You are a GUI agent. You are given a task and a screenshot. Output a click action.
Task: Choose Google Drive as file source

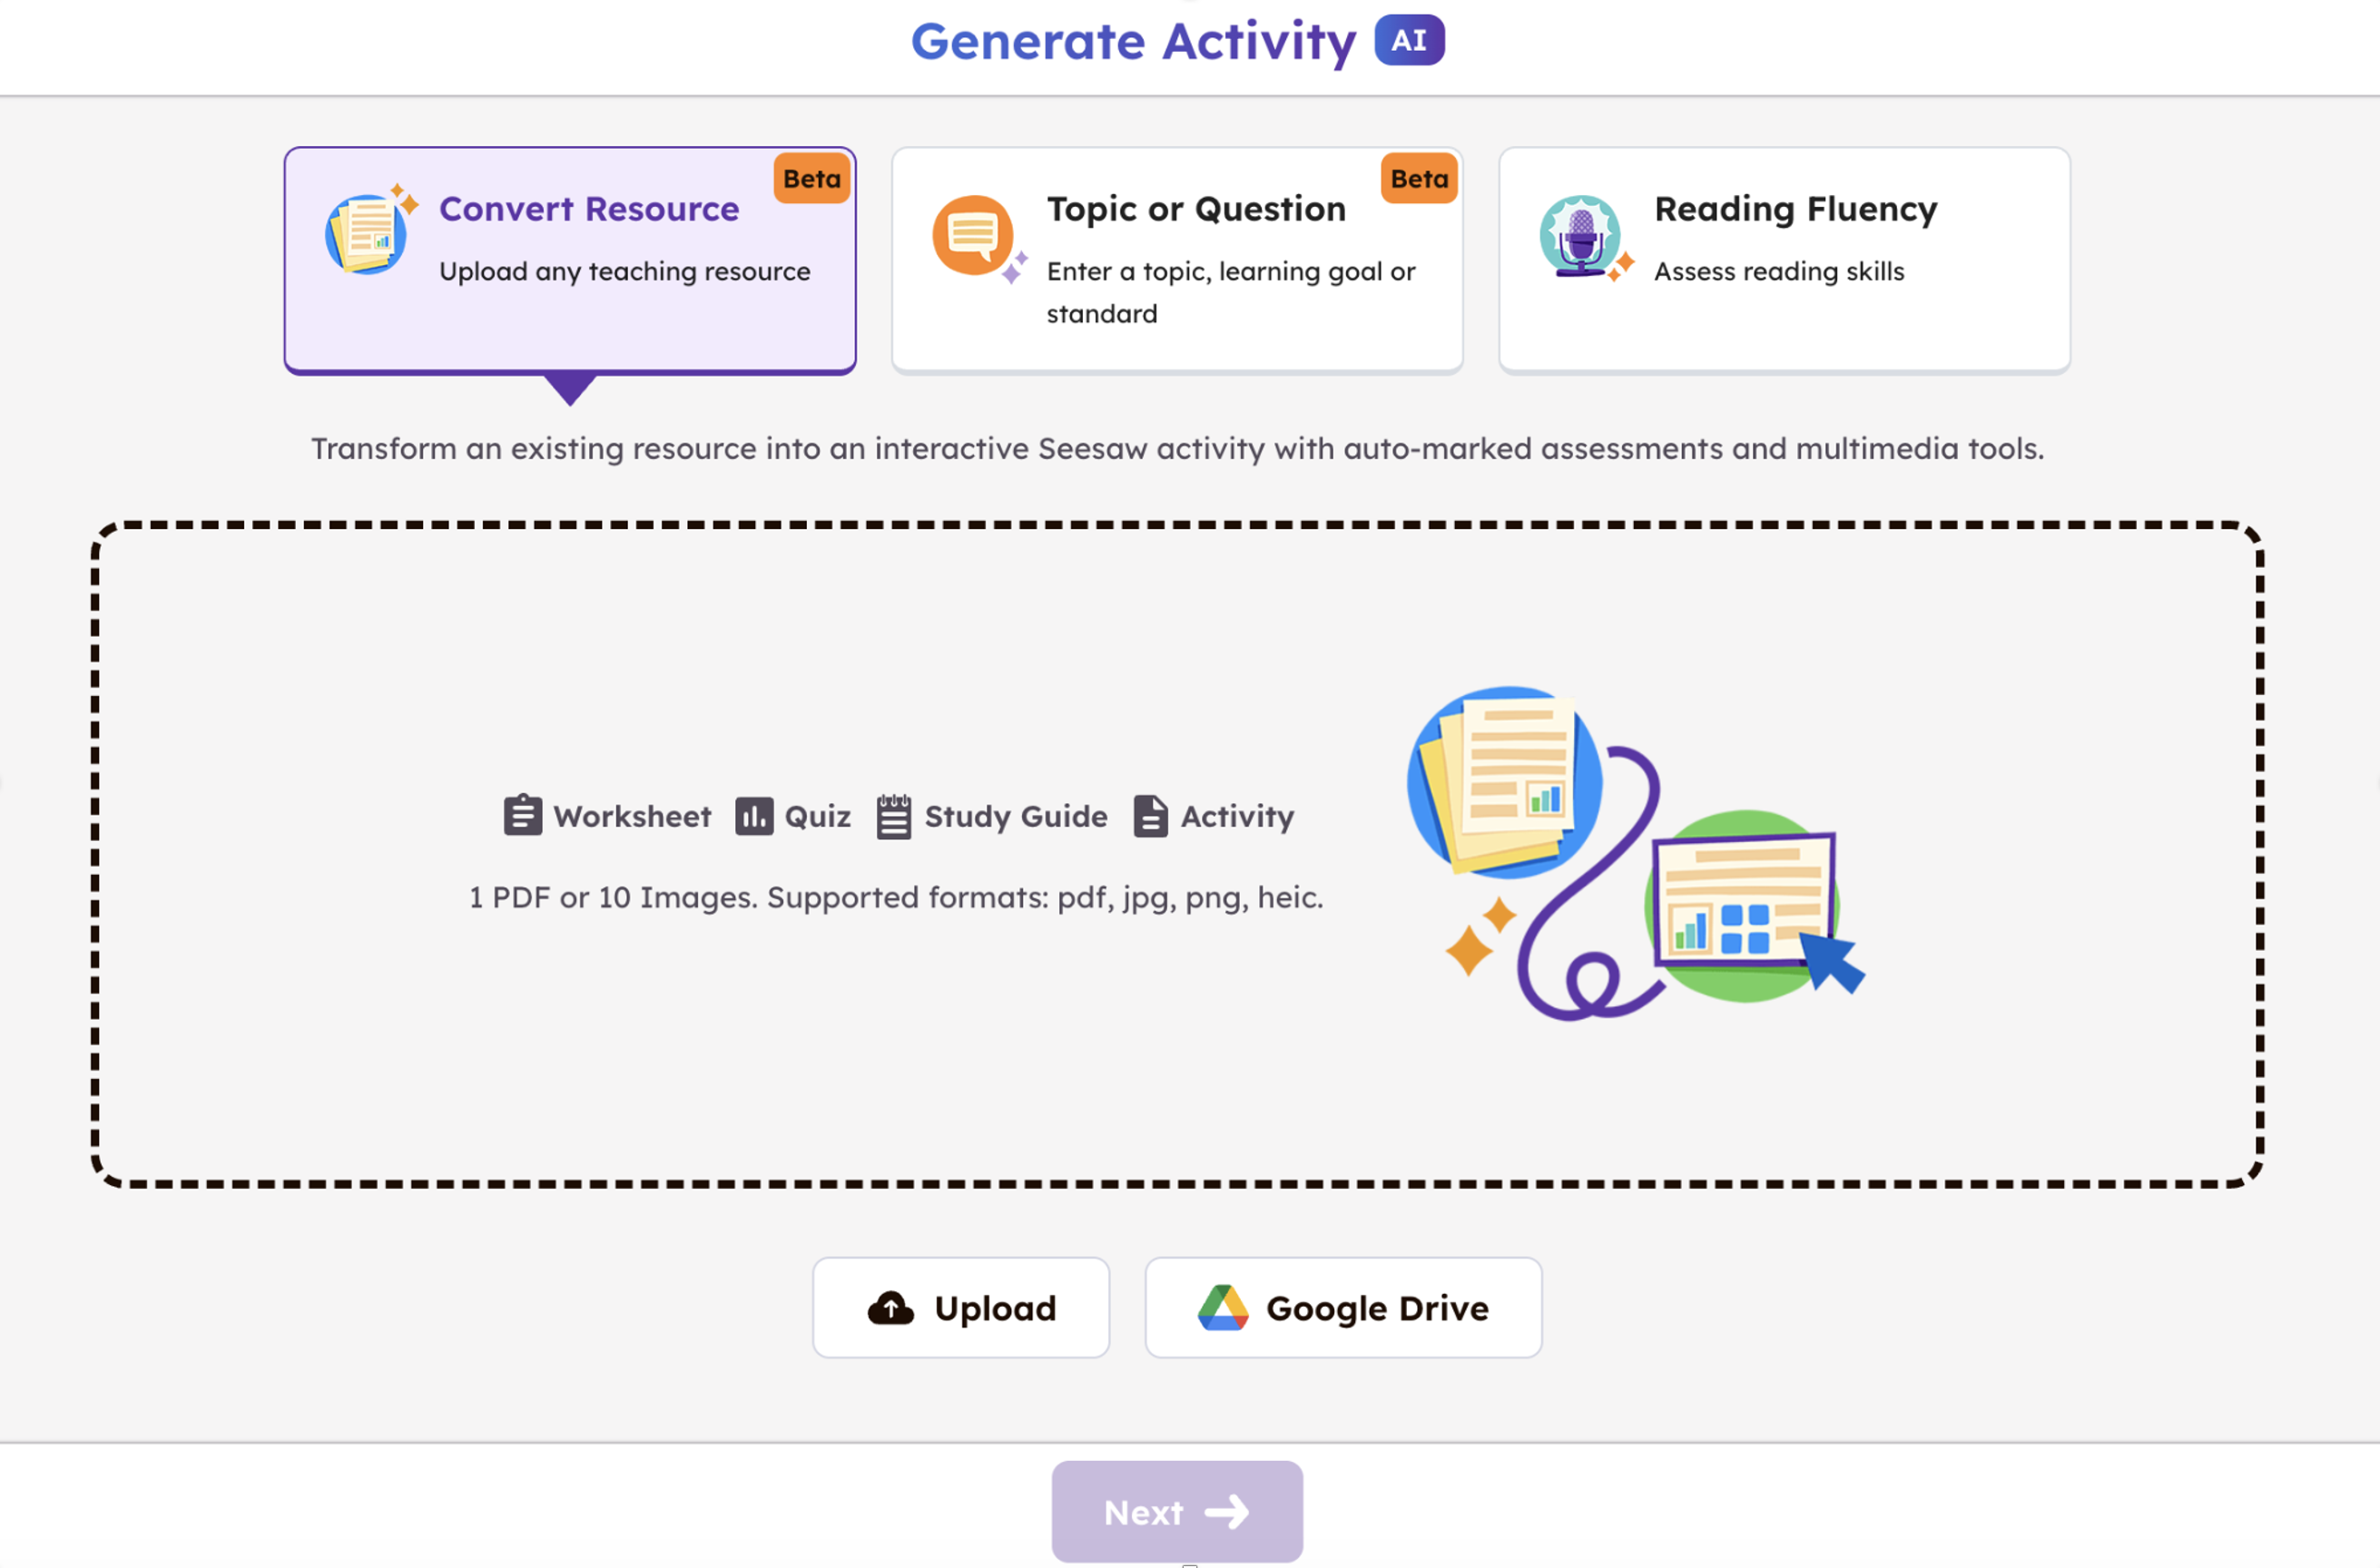pos(1342,1307)
